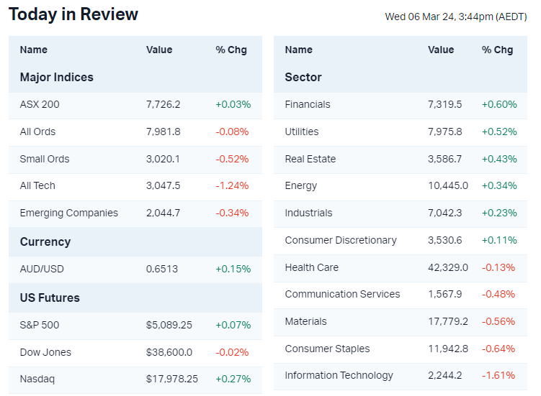
Task: Click the Sector table Value header
Action: (441, 50)
